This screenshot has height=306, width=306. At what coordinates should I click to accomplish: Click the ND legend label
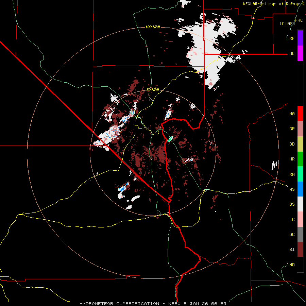tap(292, 265)
